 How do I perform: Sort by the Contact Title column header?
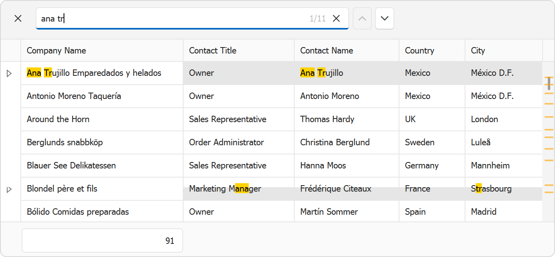(238, 51)
